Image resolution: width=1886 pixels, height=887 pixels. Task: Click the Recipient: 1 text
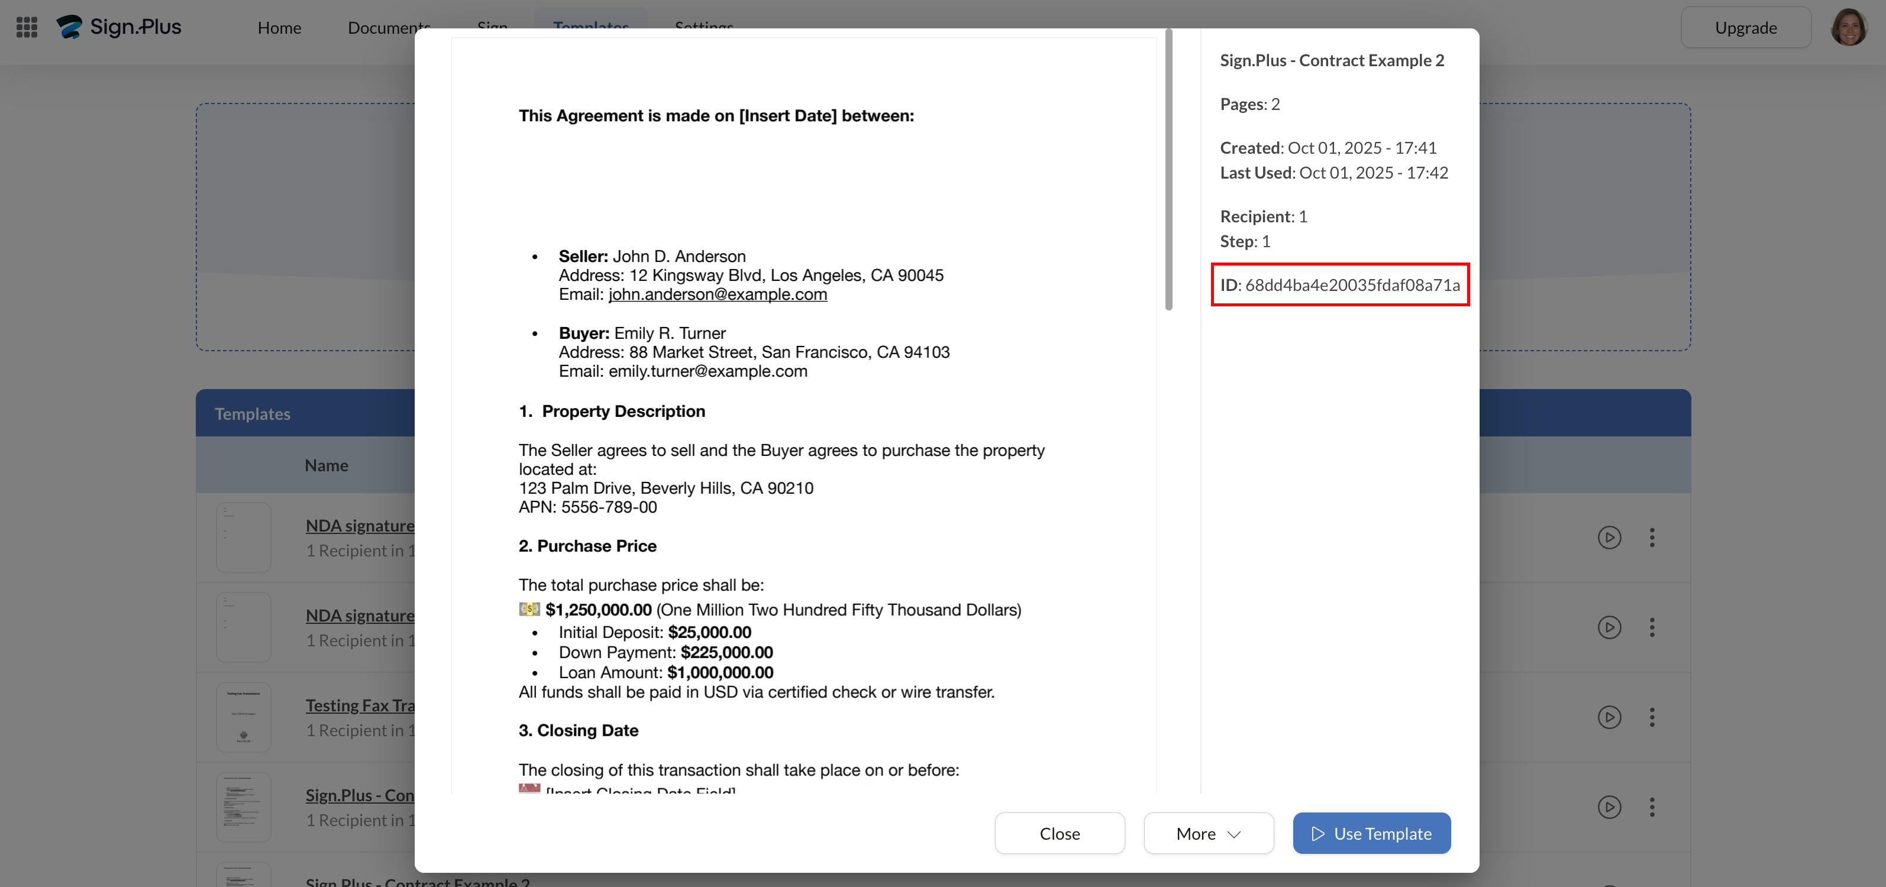1264,216
